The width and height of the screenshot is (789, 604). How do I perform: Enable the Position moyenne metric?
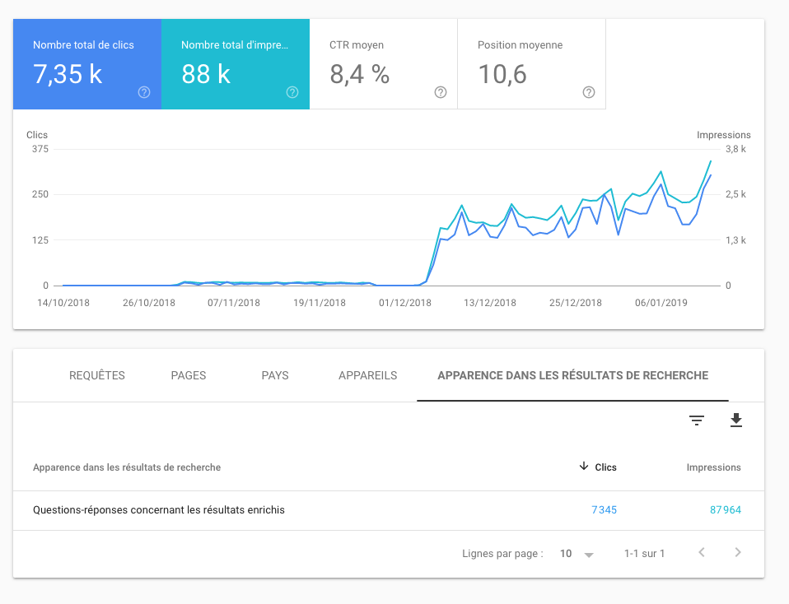[x=532, y=64]
